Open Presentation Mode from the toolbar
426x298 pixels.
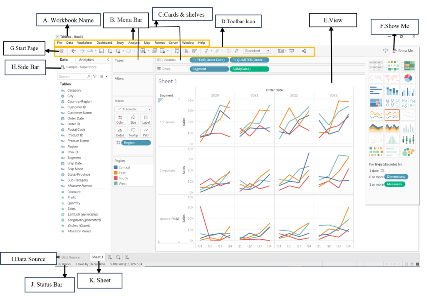(x=292, y=51)
